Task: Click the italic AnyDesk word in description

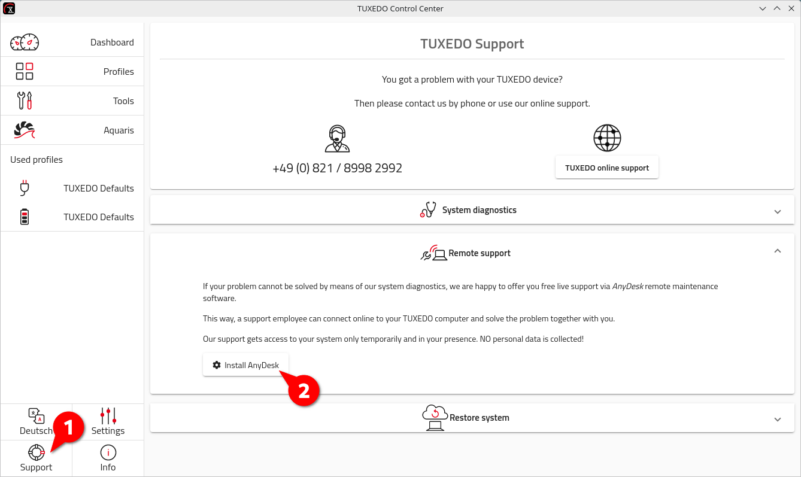Action: pos(627,286)
